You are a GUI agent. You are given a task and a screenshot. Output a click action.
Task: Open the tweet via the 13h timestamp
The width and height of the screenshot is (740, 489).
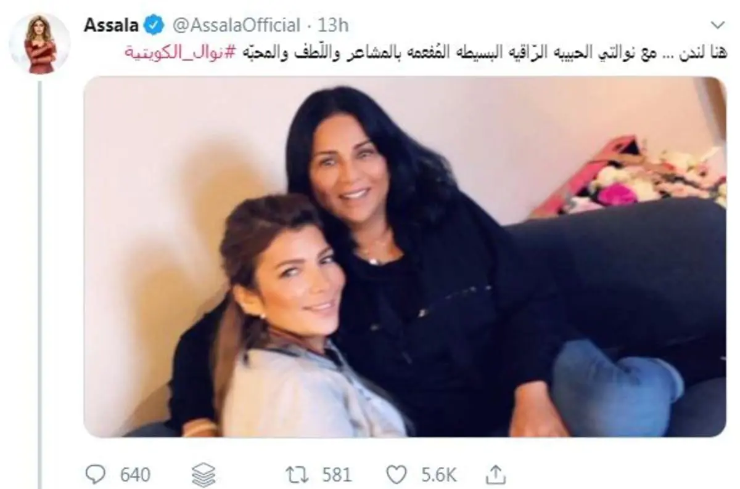click(334, 26)
